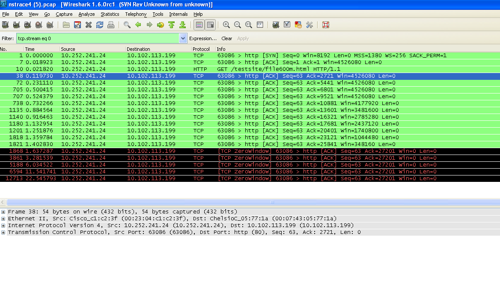Screen dimensions: 500x295
Task: Click the Save capture file icon
Action: click(x=77, y=25)
